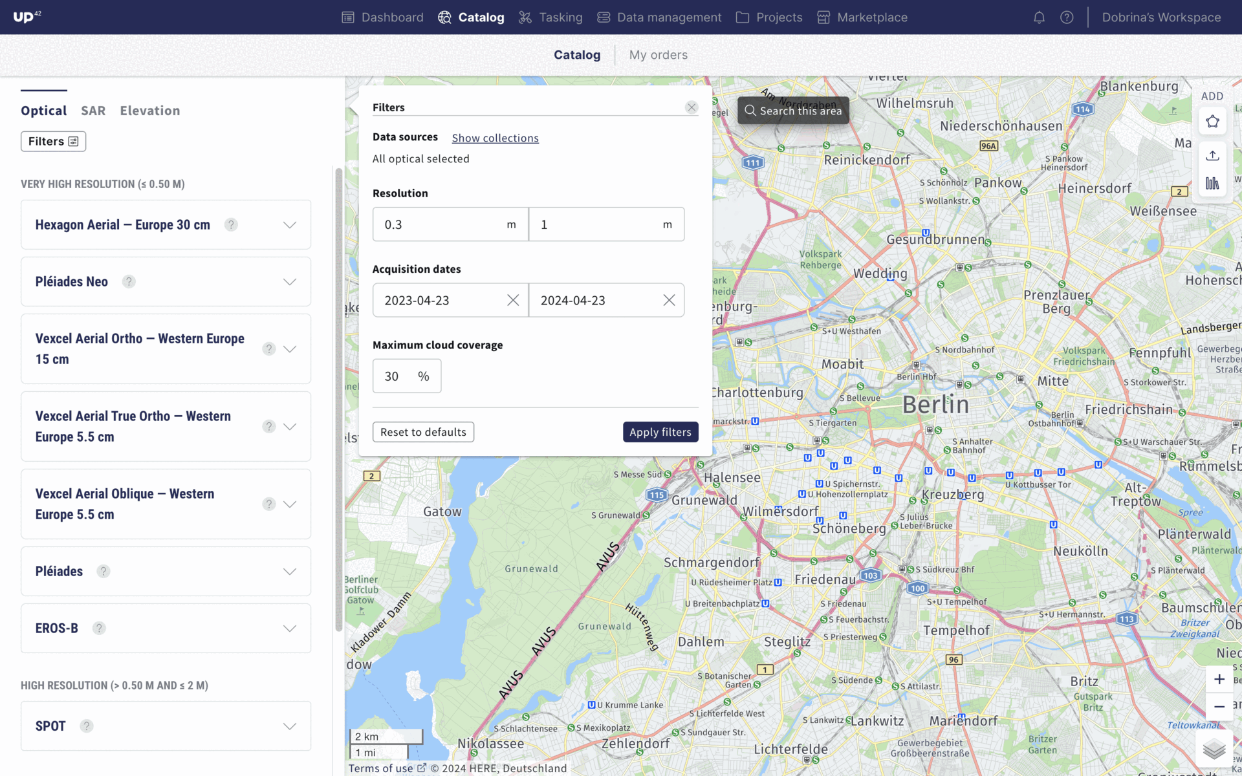This screenshot has width=1242, height=776.
Task: Open Data management
Action: click(659, 17)
